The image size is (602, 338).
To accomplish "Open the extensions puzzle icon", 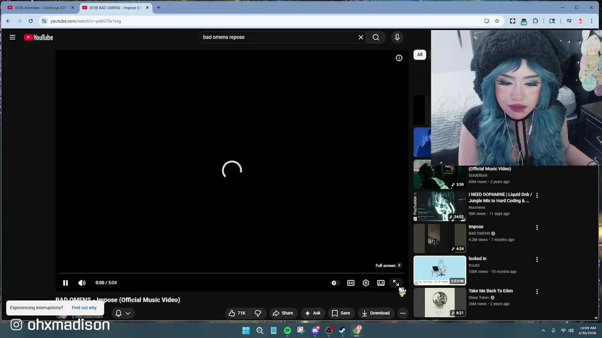I will 536,21.
